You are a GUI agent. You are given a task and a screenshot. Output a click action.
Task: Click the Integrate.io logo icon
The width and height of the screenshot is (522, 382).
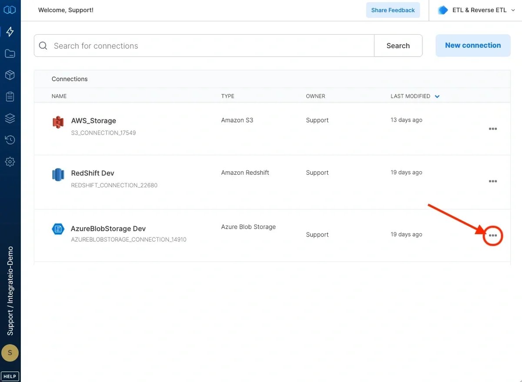[10, 10]
